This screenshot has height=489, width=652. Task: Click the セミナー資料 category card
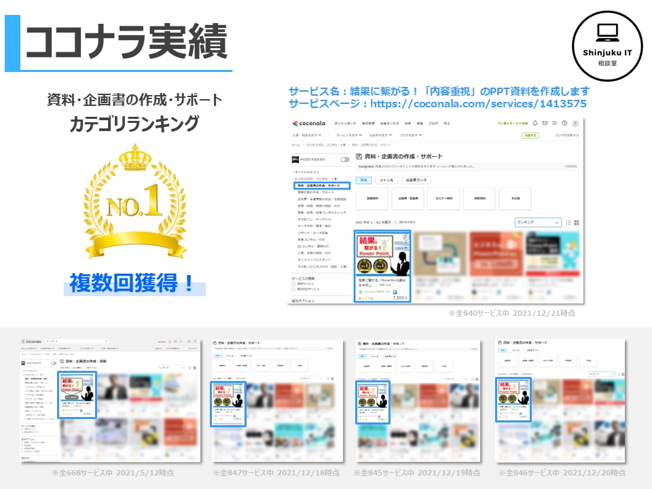coord(443,198)
